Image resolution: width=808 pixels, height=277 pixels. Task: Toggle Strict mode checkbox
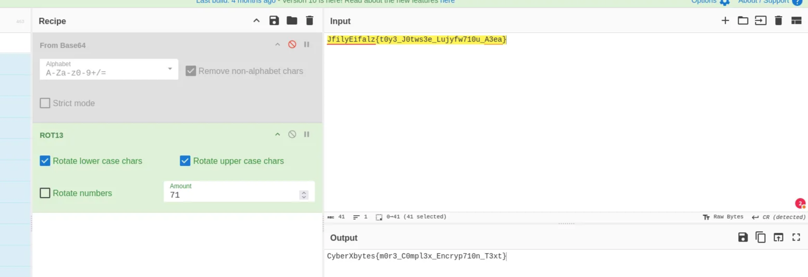[45, 103]
